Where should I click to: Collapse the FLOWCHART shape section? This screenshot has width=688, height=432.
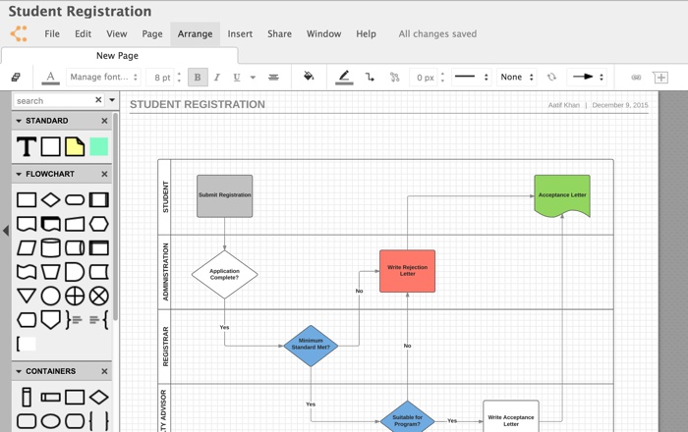(x=19, y=174)
